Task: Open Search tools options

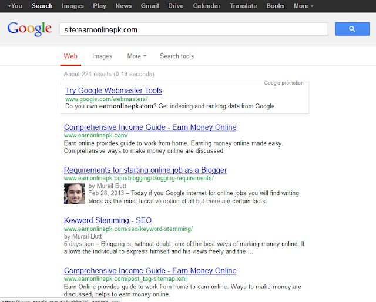Action: (177, 56)
